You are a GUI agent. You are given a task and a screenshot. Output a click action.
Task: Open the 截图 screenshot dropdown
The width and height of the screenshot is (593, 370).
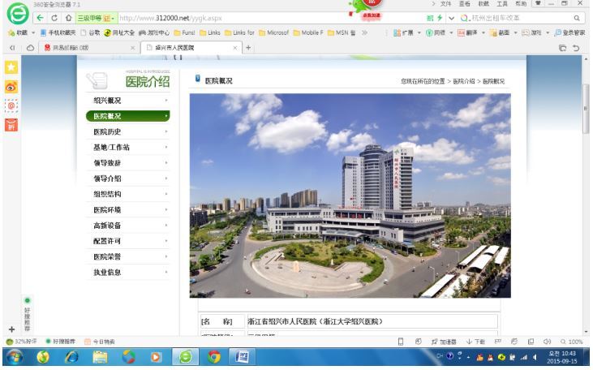coord(504,33)
